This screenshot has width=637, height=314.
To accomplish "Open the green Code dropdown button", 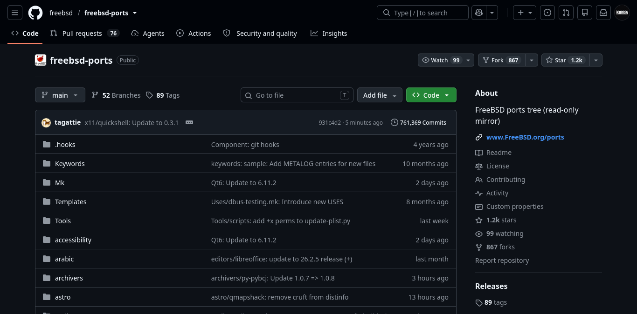I will click(x=431, y=95).
